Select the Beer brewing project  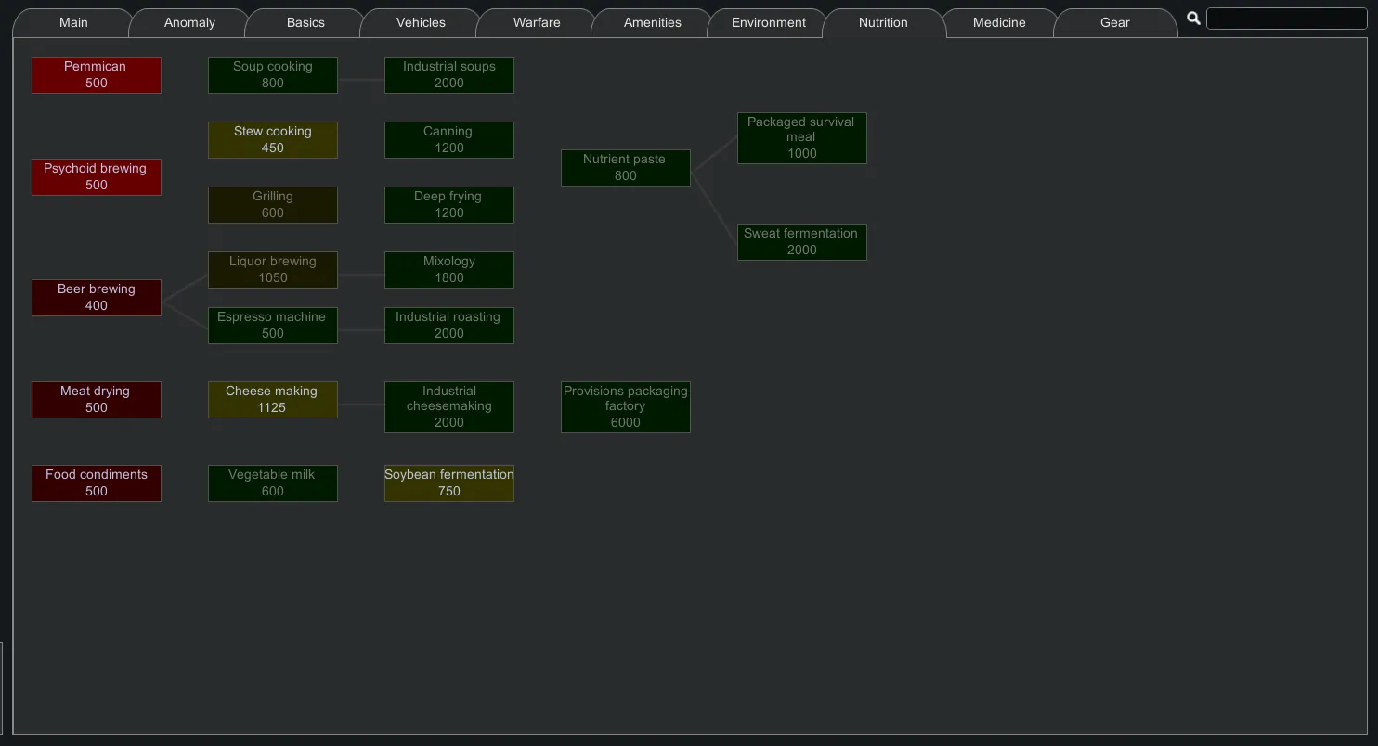(97, 297)
